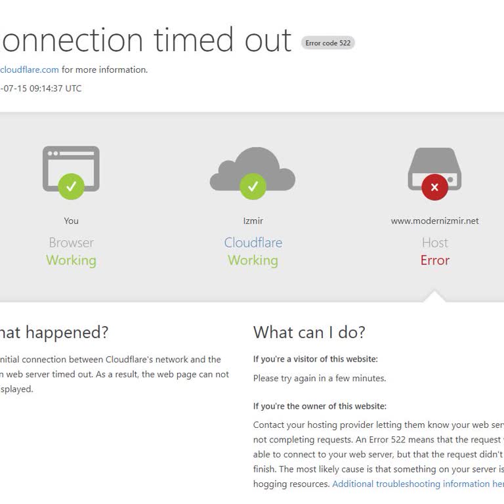
Task: Click the Working status under Cloudflare
Action: coord(253,261)
